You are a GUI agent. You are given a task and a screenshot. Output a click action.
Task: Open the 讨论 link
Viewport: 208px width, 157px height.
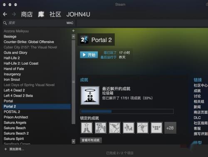click(197, 96)
